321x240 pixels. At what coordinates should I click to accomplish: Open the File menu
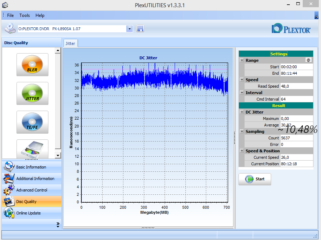coord(10,15)
